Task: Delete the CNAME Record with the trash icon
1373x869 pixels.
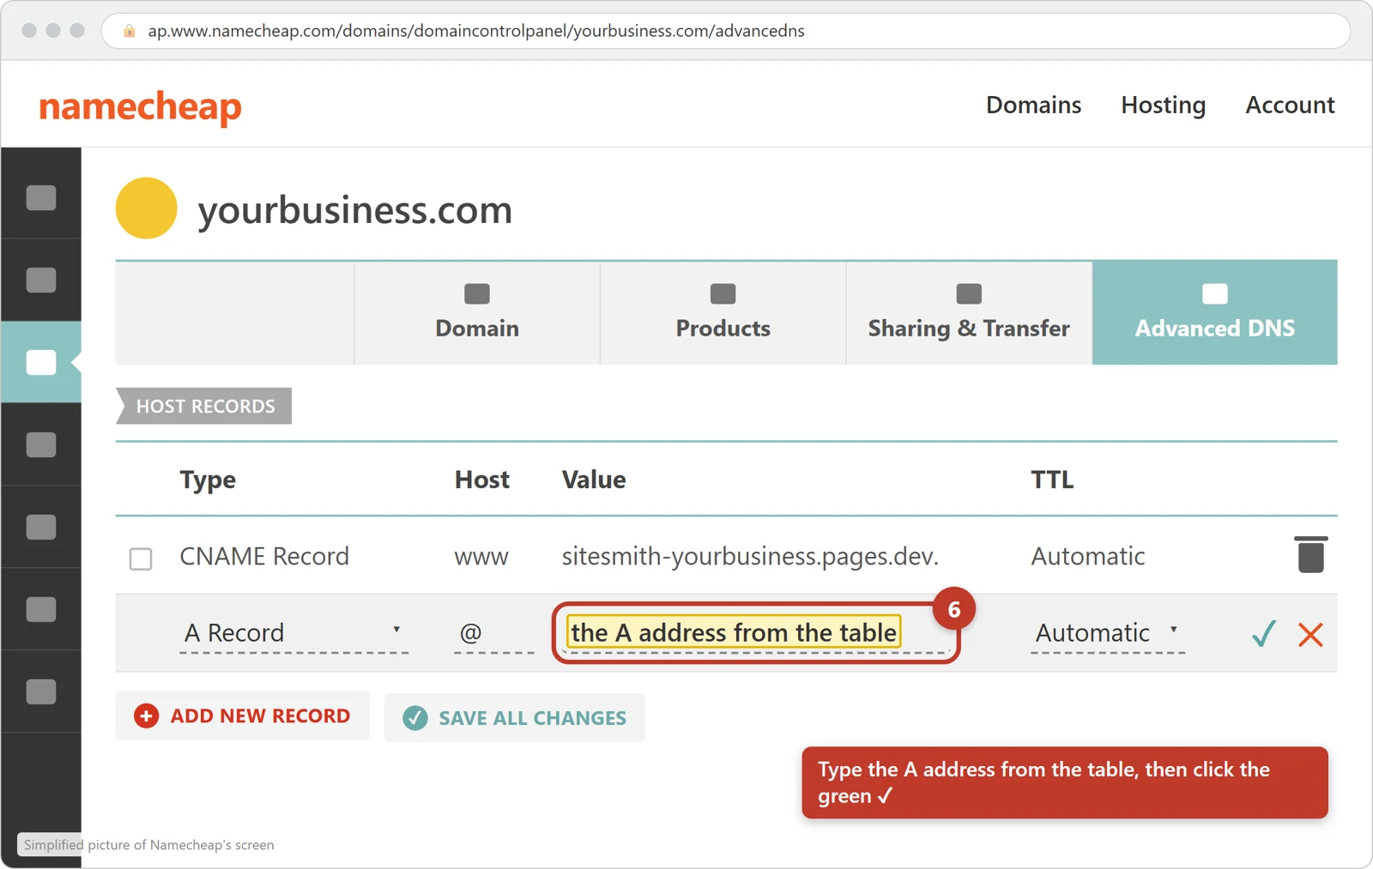Action: (1310, 554)
